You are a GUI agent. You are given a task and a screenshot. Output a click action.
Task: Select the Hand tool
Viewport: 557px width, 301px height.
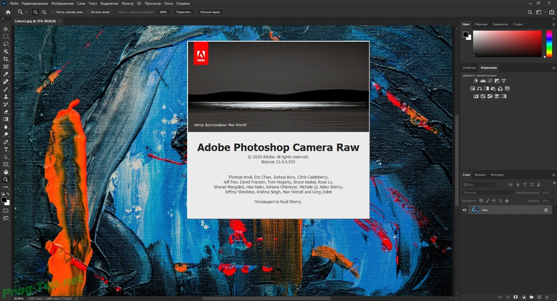(x=6, y=172)
